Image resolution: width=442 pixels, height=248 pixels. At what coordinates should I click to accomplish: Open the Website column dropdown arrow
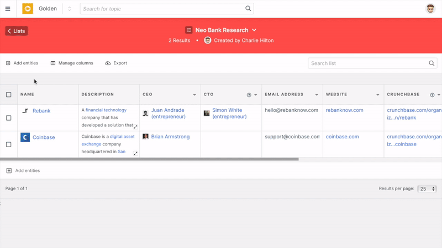(x=378, y=95)
